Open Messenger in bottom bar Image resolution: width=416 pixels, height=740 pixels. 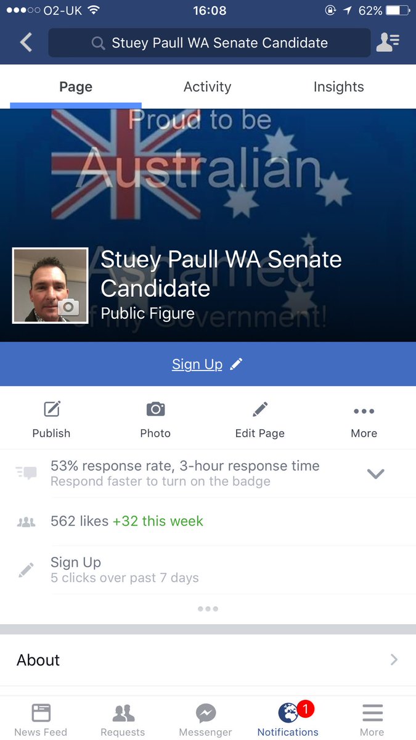tap(205, 720)
